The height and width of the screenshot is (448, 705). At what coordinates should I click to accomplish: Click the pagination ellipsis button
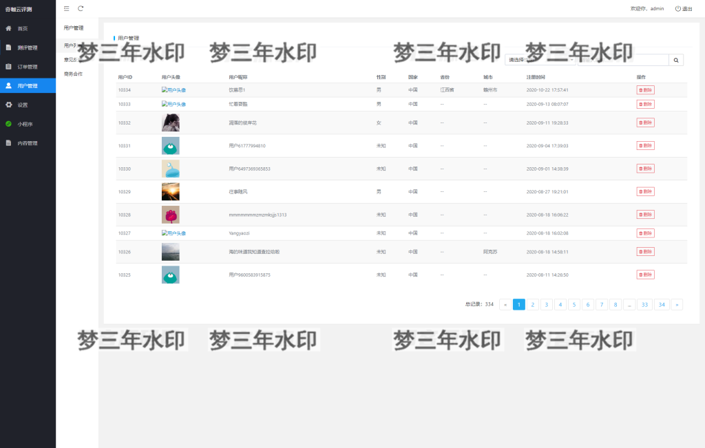[629, 305]
